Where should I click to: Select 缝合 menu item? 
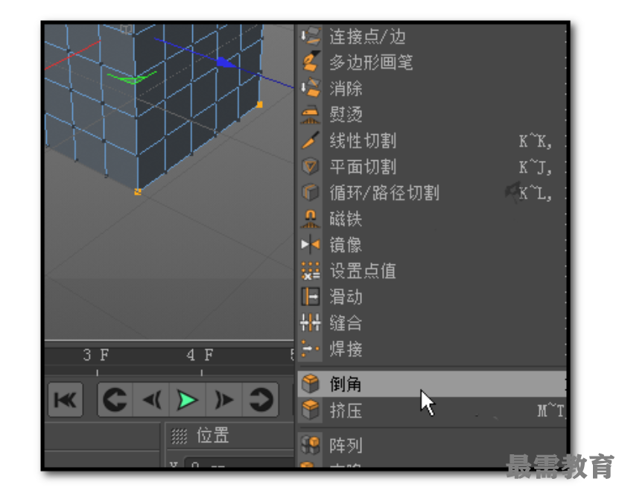point(432,322)
